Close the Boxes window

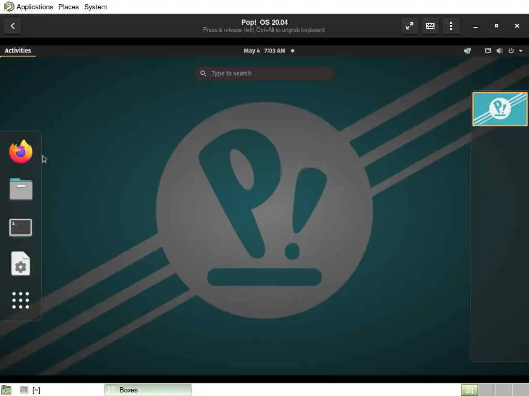[517, 26]
